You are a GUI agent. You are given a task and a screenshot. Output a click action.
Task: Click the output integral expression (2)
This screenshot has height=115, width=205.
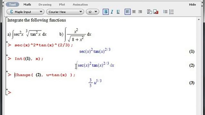coord(95,65)
